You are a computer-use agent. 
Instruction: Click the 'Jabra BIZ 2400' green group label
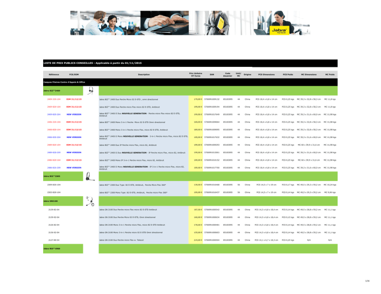click(x=63, y=91)
